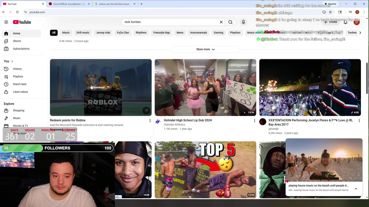Image resolution: width=369 pixels, height=207 pixels.
Task: Click the Holmdel Athletics channel name
Action: pyautogui.click(x=174, y=125)
